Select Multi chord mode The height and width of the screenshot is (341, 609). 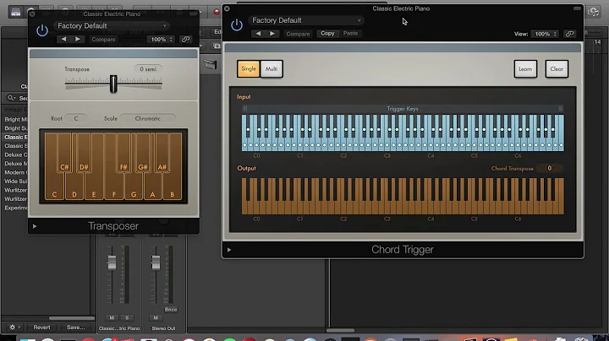coord(272,69)
